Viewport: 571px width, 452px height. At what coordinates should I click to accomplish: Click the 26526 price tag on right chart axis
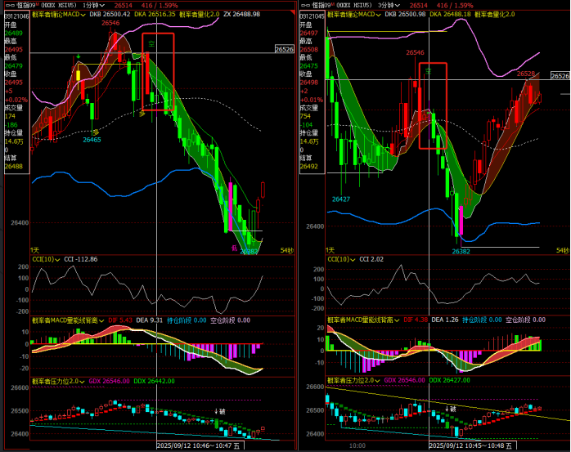(560, 76)
